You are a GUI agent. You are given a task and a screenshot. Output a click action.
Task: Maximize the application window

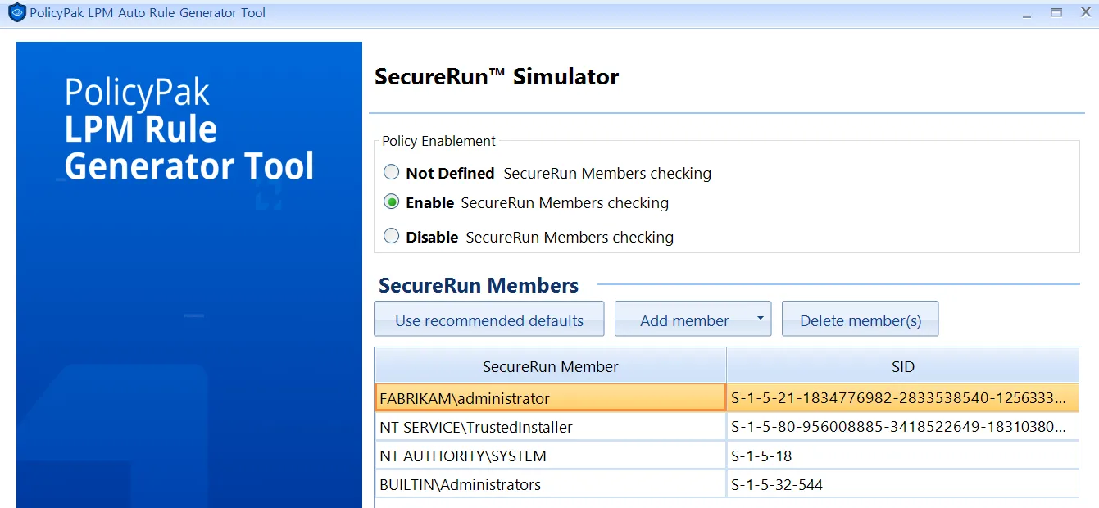(1056, 12)
